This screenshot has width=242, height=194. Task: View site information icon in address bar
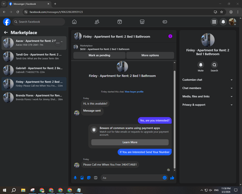(x=26, y=12)
